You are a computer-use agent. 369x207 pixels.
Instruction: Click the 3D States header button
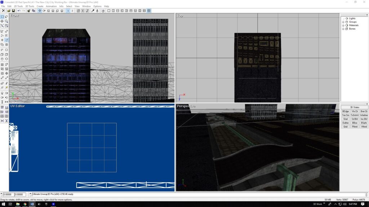click(x=355, y=107)
